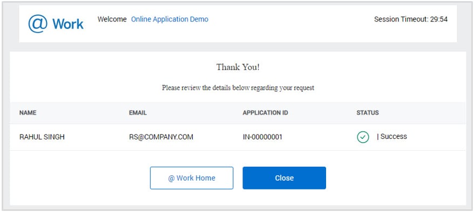Go to @ Work Home button
This screenshot has width=474, height=212.
pyautogui.click(x=192, y=178)
